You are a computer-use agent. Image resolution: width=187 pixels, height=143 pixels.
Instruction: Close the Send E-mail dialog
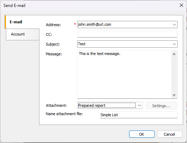[x=181, y=5]
